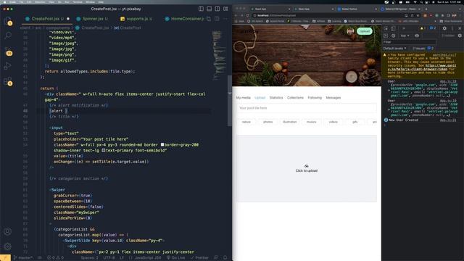Open the console settings gear icon
The height and width of the screenshot is (261, 464).
pyautogui.click(x=460, y=36)
